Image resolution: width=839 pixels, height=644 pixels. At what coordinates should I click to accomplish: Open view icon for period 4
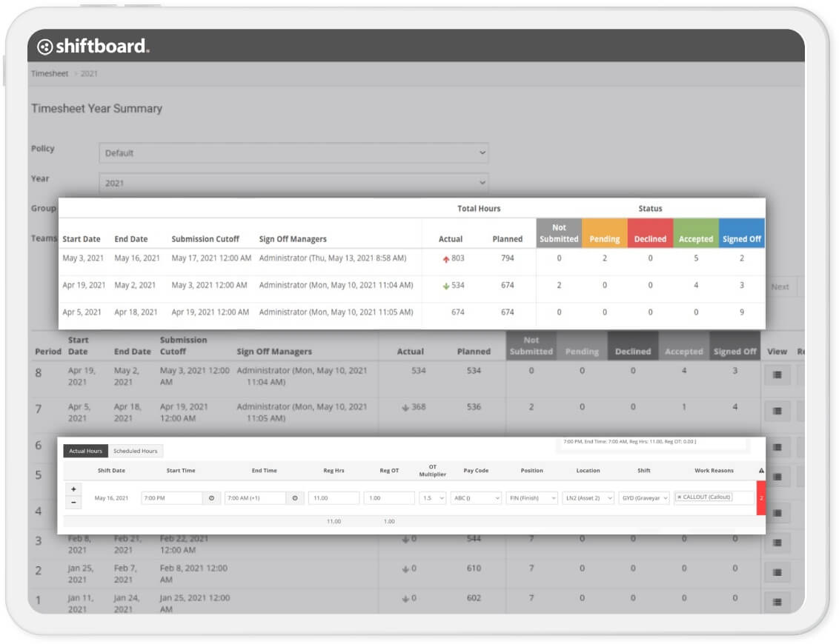pyautogui.click(x=777, y=513)
